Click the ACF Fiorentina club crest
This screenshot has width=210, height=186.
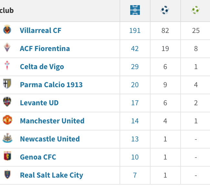pos(7,48)
